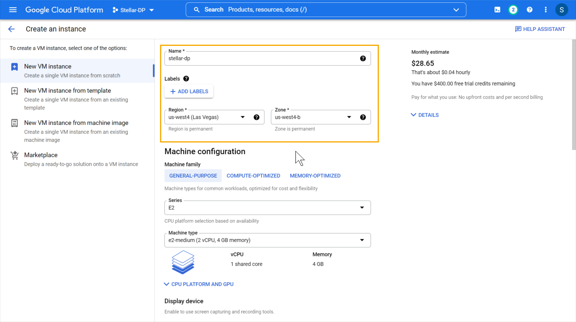
Task: Expand CPU Platform and GPU section
Action: coord(199,284)
